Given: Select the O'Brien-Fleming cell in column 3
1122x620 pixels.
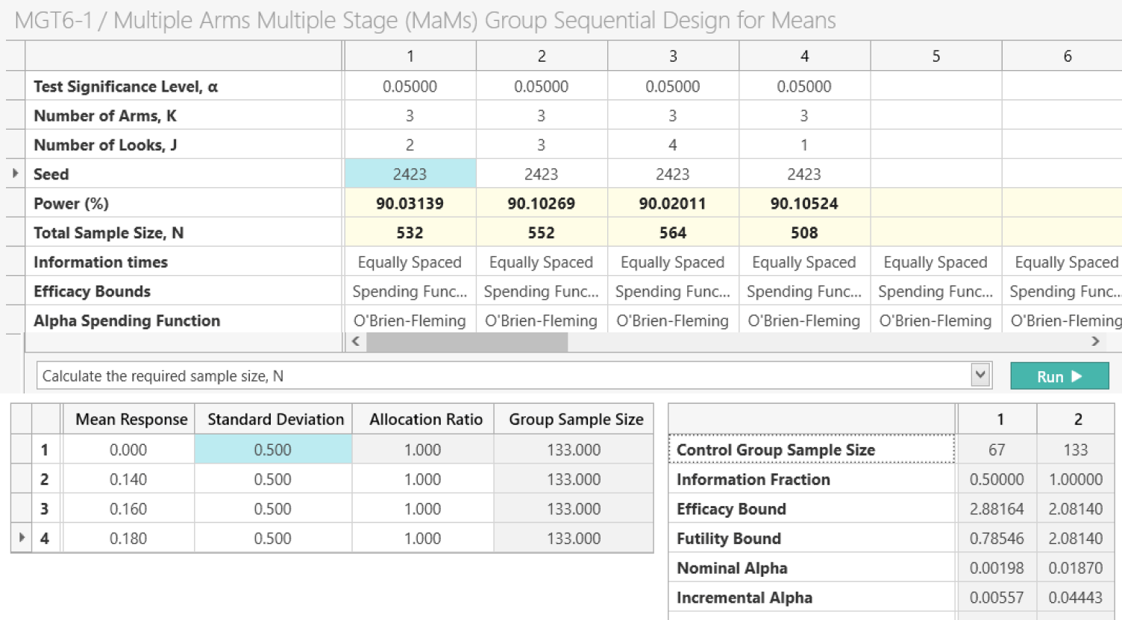Looking at the screenshot, I should (672, 320).
